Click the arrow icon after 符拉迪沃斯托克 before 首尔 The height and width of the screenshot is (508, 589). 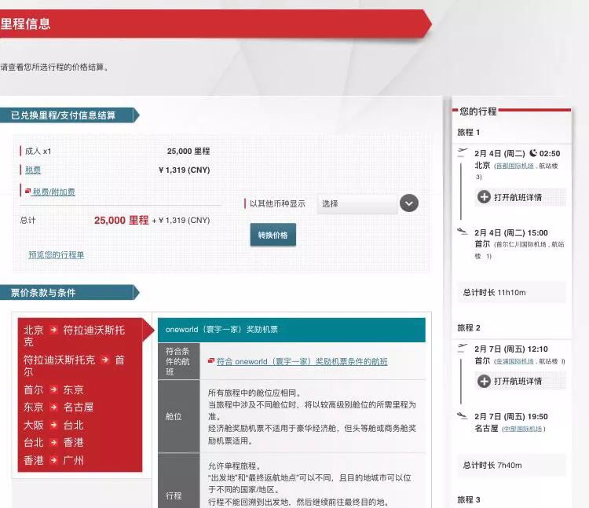point(105,360)
